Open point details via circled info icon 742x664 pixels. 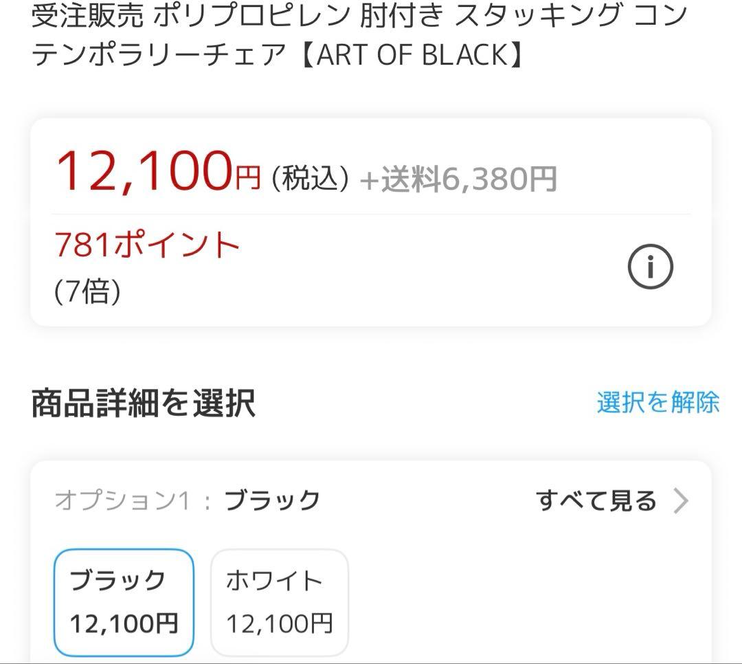coord(651,266)
